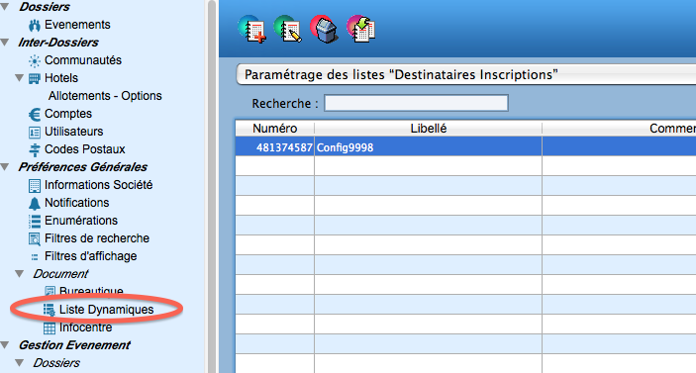Screen dimensions: 696x373
Task: Click the add new list toolbar icon
Action: pos(252,30)
